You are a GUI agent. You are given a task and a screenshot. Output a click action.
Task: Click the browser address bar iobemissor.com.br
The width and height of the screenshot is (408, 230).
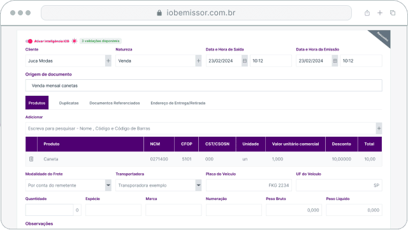pyautogui.click(x=196, y=13)
